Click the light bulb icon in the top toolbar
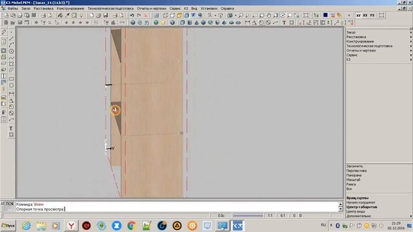413x232 pixels. 81,15
